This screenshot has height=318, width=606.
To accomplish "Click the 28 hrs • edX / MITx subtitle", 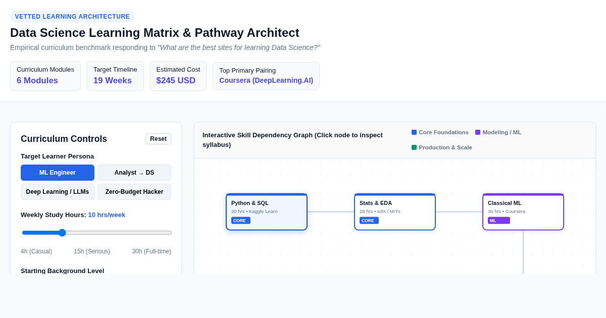I will pyautogui.click(x=380, y=211).
